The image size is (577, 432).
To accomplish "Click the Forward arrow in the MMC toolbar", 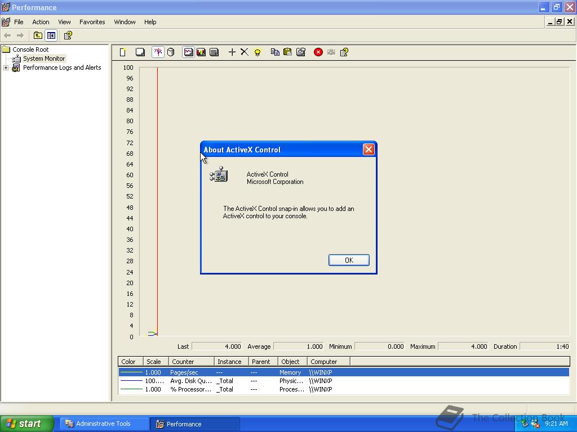I will 20,35.
